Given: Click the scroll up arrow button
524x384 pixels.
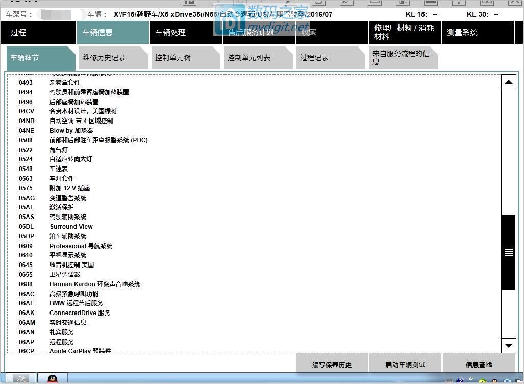Looking at the screenshot, I should (x=509, y=82).
